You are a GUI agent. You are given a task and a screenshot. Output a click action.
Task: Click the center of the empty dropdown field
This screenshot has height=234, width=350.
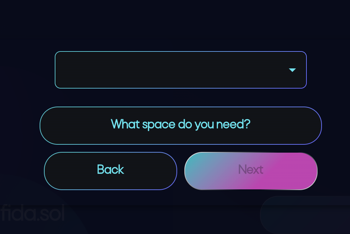coord(180,70)
